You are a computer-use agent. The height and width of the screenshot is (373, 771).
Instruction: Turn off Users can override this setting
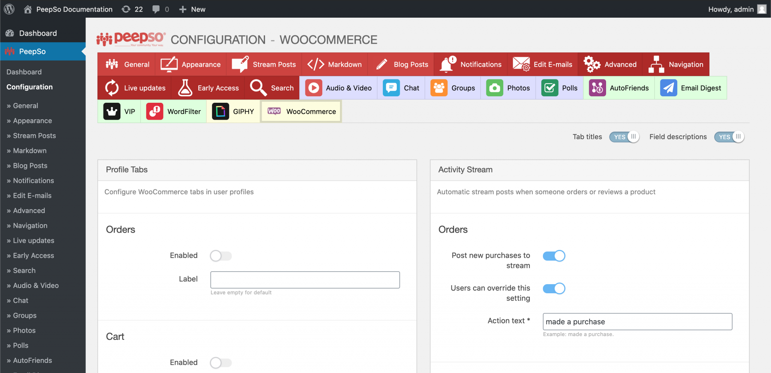pyautogui.click(x=554, y=288)
